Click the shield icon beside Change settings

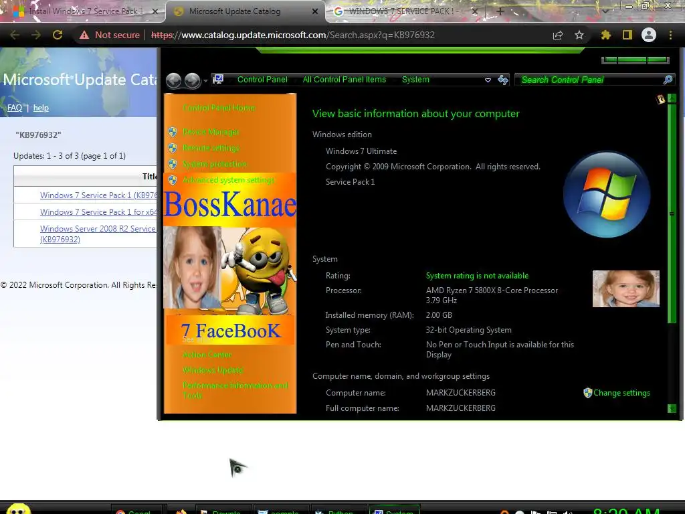(x=587, y=393)
